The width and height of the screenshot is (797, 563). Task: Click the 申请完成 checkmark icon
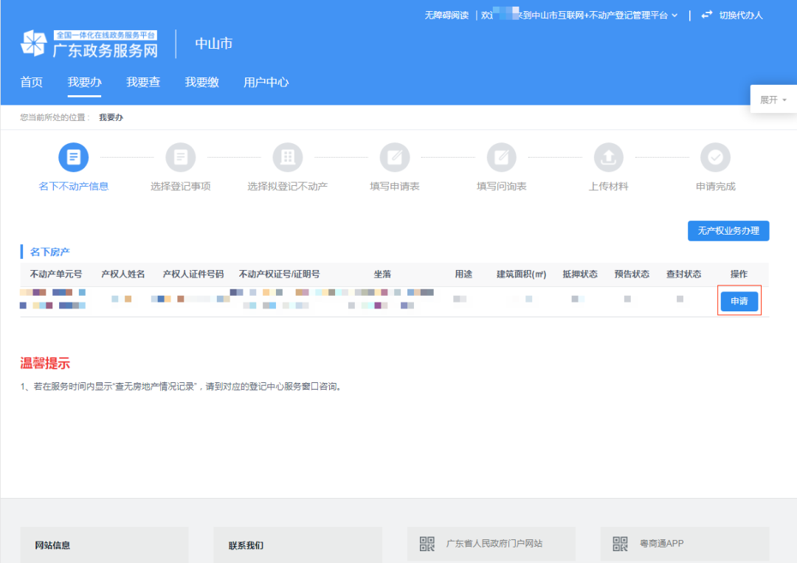(x=715, y=157)
